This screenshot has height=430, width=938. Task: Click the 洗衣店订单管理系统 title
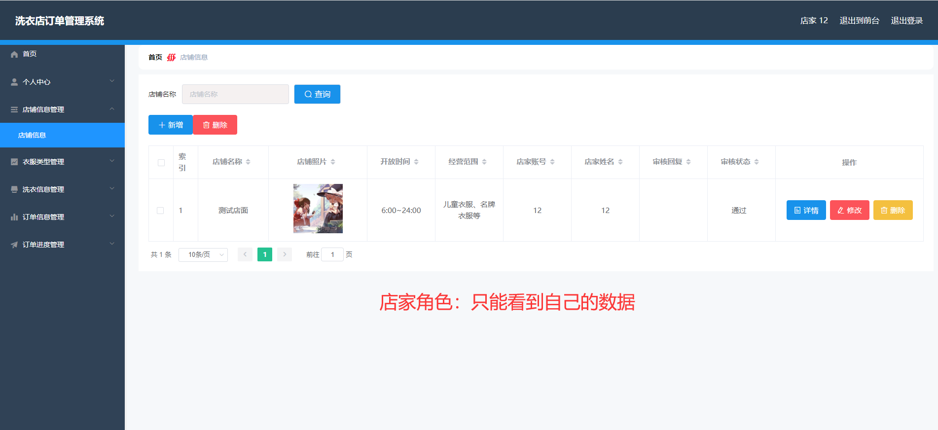point(60,21)
